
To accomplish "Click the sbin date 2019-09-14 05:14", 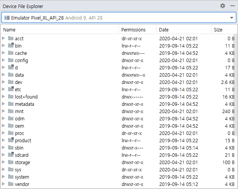I will coord(178,148).
